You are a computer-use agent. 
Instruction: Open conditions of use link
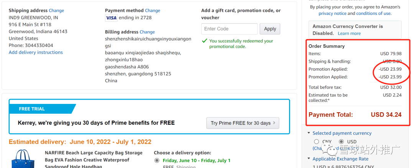(x=373, y=13)
